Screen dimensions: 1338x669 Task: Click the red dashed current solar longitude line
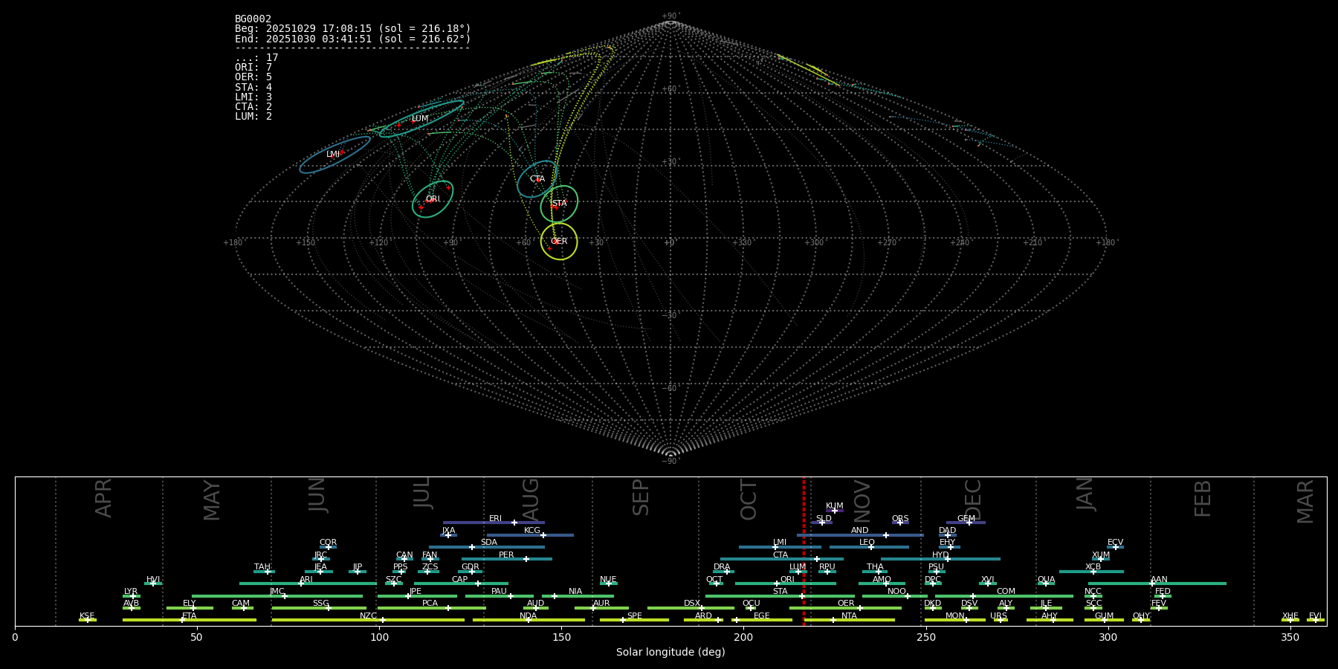click(804, 550)
